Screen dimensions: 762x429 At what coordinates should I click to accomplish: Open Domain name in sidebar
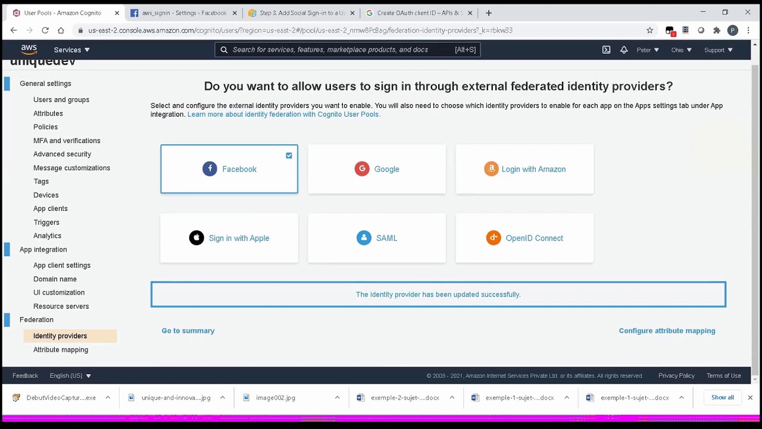coord(55,279)
